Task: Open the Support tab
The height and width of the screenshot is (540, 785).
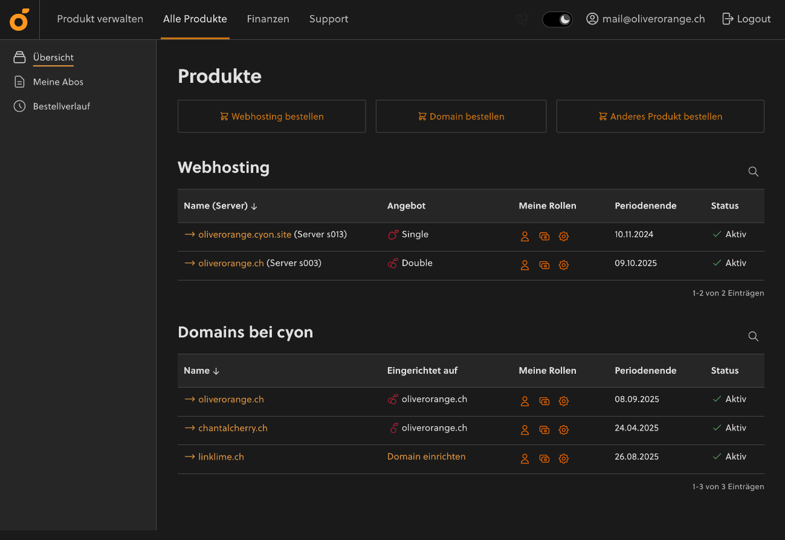Action: (329, 19)
